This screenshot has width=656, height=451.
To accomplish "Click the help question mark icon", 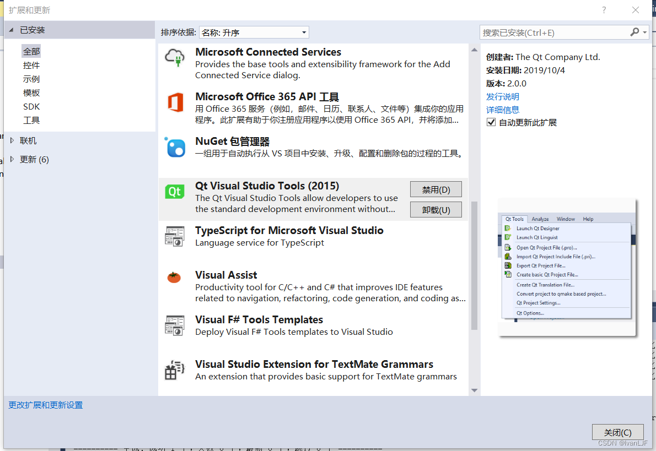I will pyautogui.click(x=604, y=10).
